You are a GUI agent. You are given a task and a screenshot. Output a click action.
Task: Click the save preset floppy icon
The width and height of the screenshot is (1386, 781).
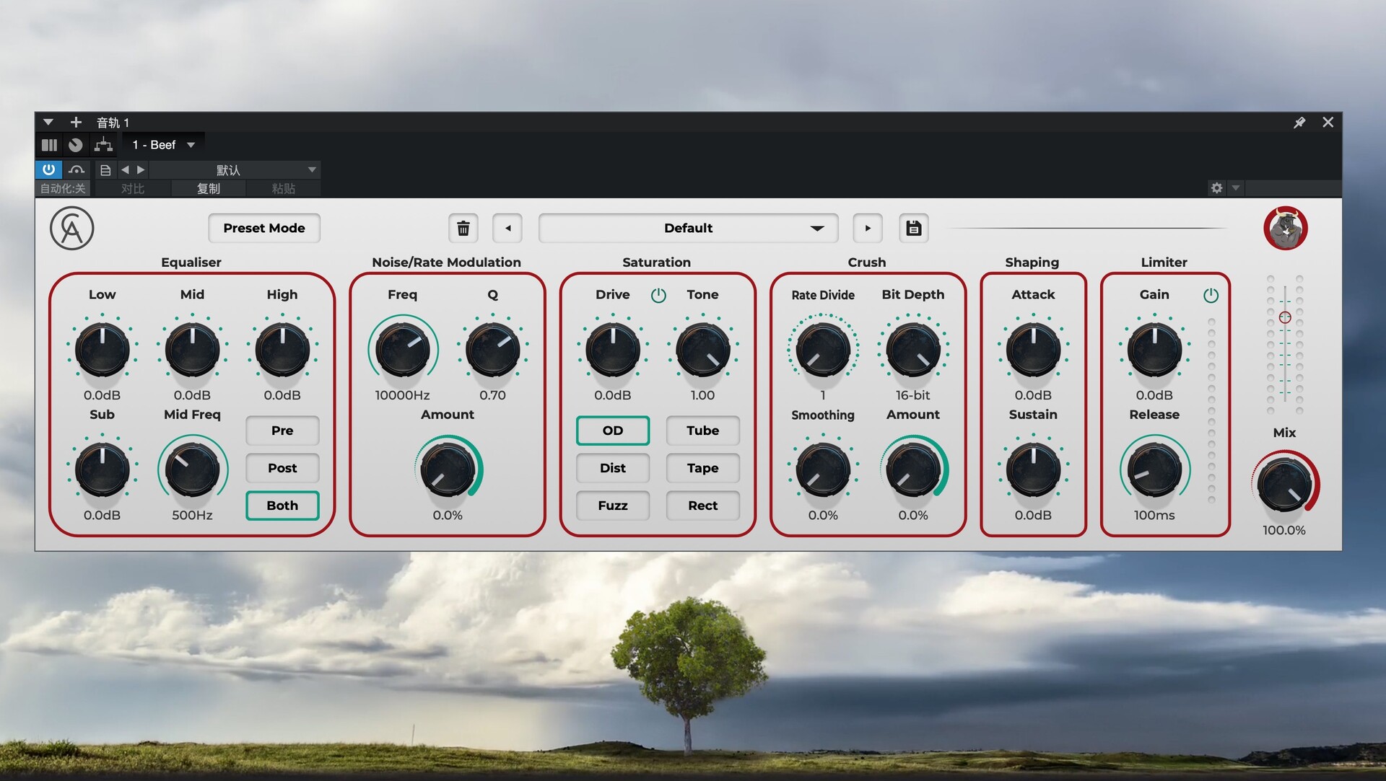click(x=913, y=229)
